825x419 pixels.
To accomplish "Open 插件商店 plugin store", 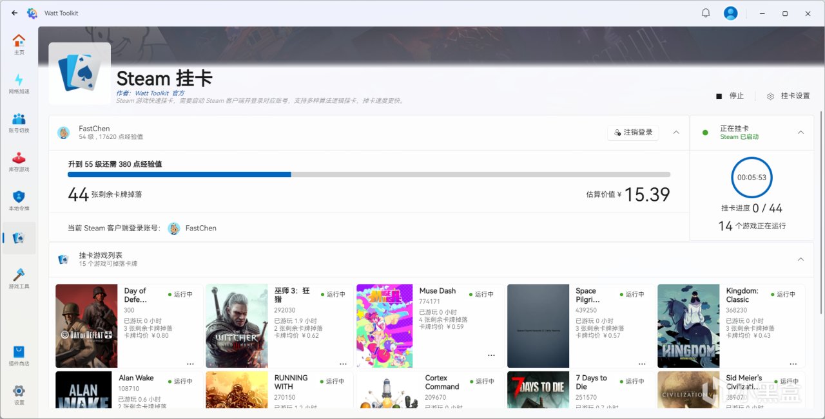I will click(x=19, y=357).
